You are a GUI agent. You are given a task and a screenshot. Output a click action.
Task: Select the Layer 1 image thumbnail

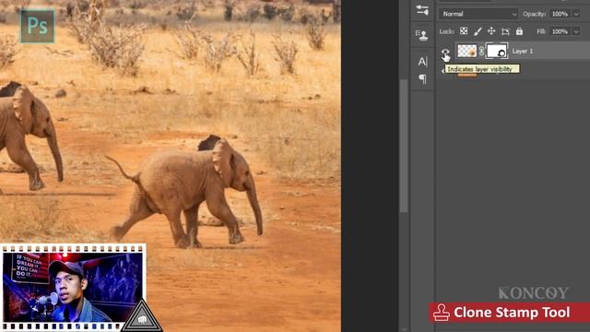click(x=467, y=51)
